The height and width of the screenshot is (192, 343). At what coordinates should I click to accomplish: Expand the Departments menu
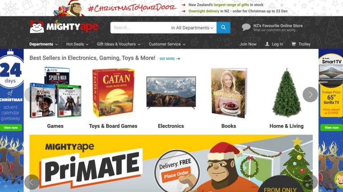pyautogui.click(x=43, y=44)
